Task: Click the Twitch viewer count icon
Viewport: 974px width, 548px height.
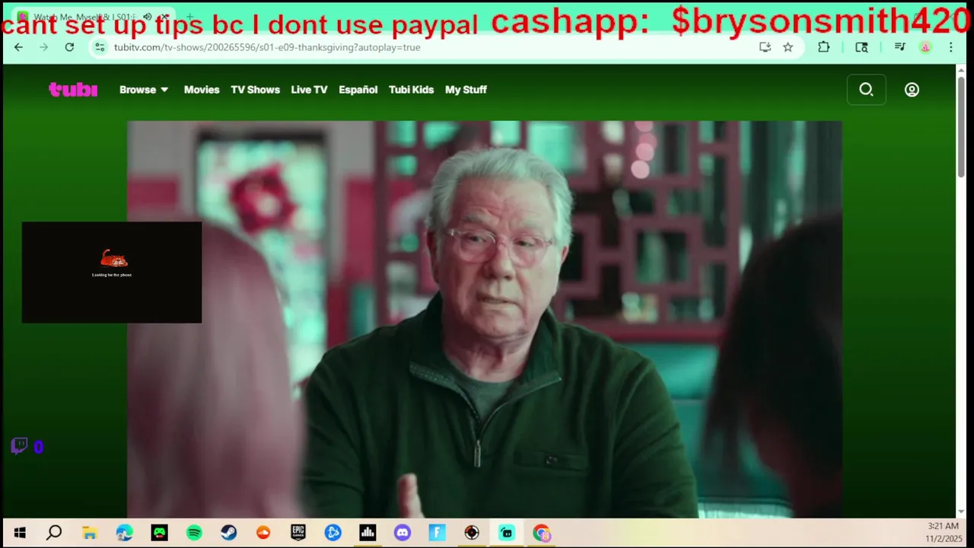Action: tap(19, 446)
